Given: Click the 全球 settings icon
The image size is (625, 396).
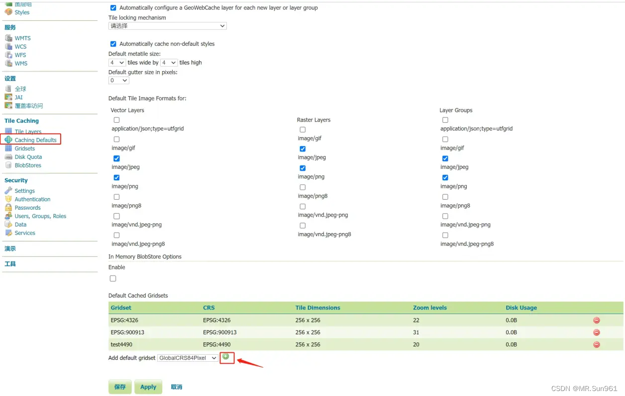Looking at the screenshot, I should click(8, 88).
